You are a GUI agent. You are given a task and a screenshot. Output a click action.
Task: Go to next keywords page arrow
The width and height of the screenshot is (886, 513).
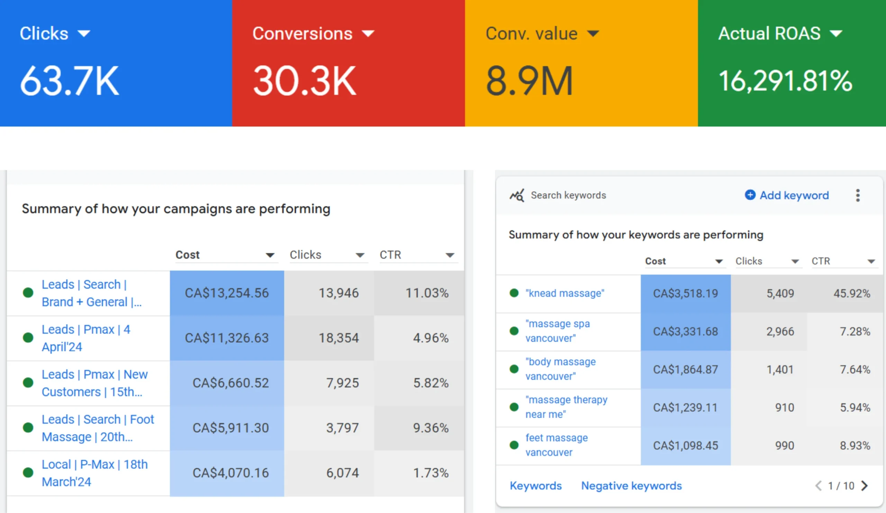[865, 486]
